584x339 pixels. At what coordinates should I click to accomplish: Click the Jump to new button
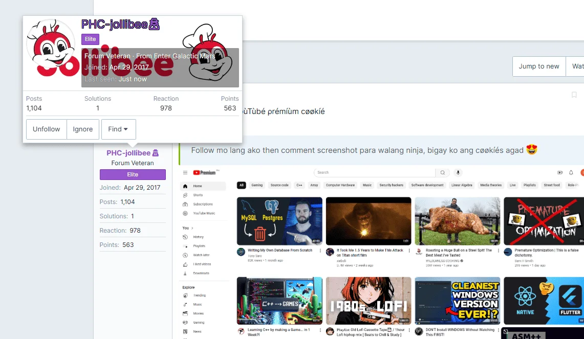tap(539, 66)
